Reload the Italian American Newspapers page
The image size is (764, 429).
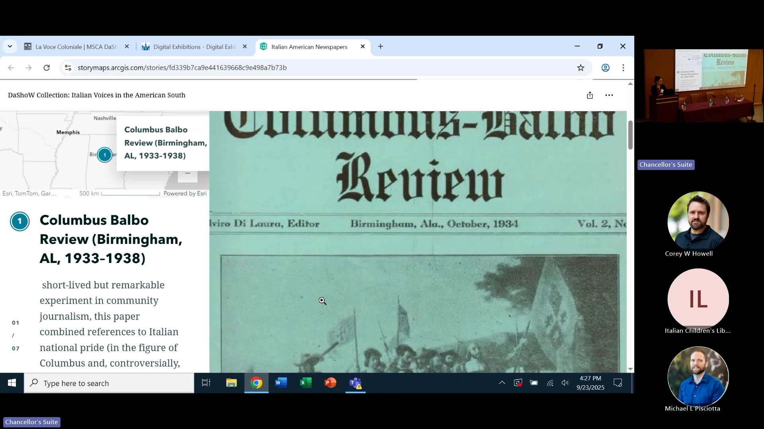(x=47, y=68)
